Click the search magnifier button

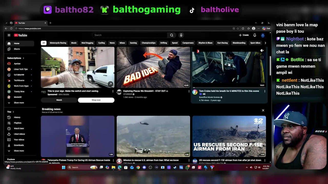pos(172,35)
